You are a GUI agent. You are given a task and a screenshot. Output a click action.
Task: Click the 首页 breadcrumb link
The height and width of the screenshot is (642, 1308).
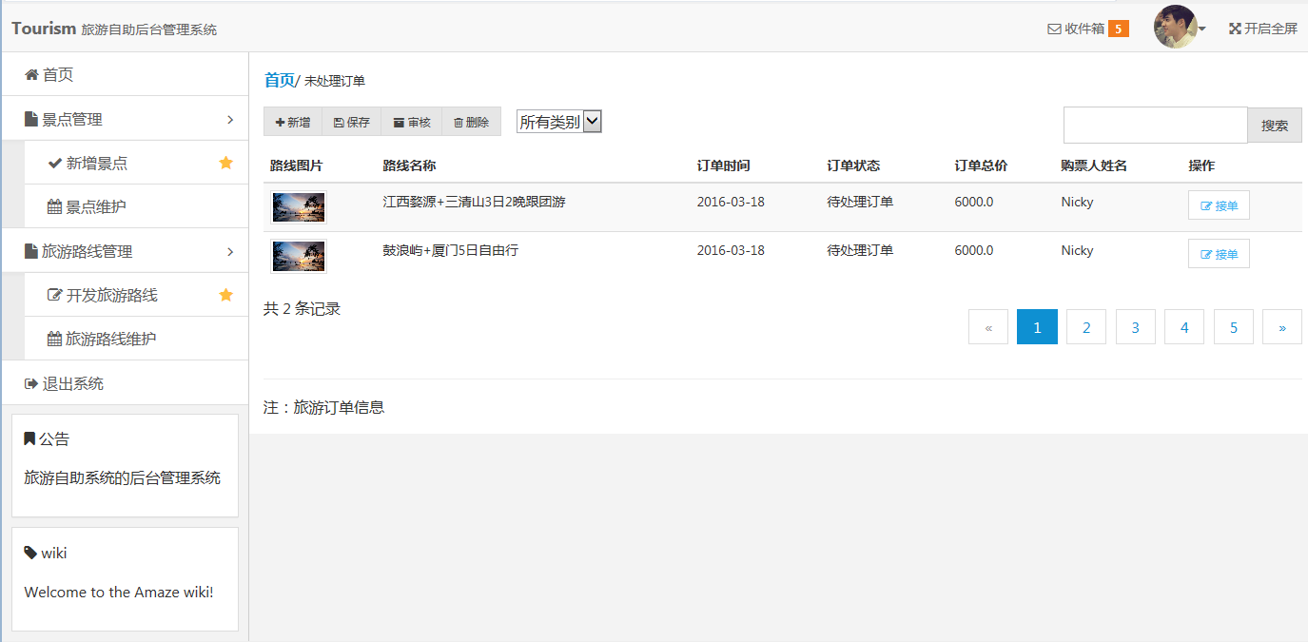[x=279, y=80]
